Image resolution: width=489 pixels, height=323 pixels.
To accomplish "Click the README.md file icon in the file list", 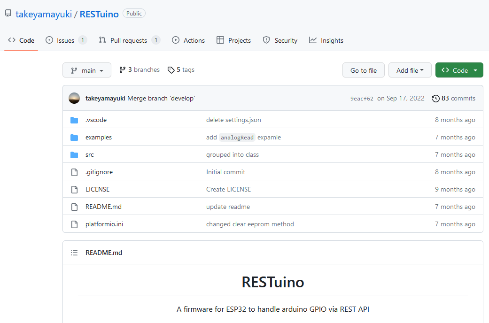I will (x=74, y=207).
